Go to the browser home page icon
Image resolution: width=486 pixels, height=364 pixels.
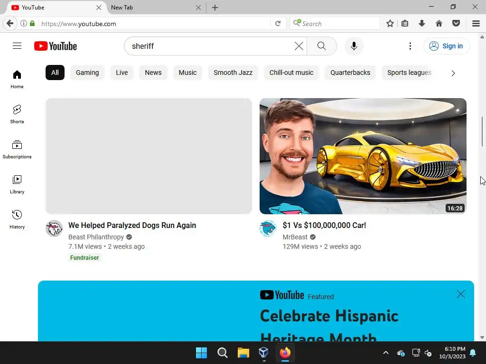point(439,24)
